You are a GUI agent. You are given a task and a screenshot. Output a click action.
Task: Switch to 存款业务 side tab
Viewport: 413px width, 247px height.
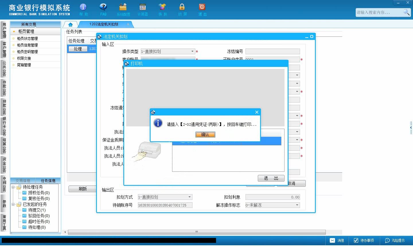4,88
